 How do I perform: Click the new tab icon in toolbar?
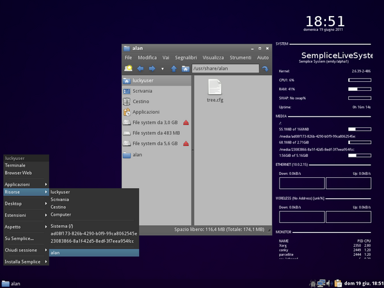[129, 68]
